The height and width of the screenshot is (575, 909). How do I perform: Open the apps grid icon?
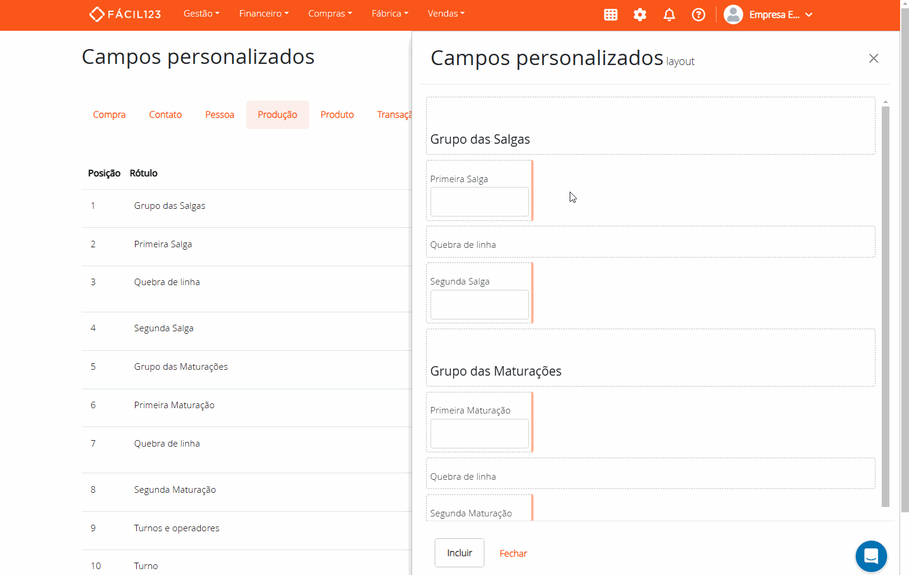tap(611, 15)
